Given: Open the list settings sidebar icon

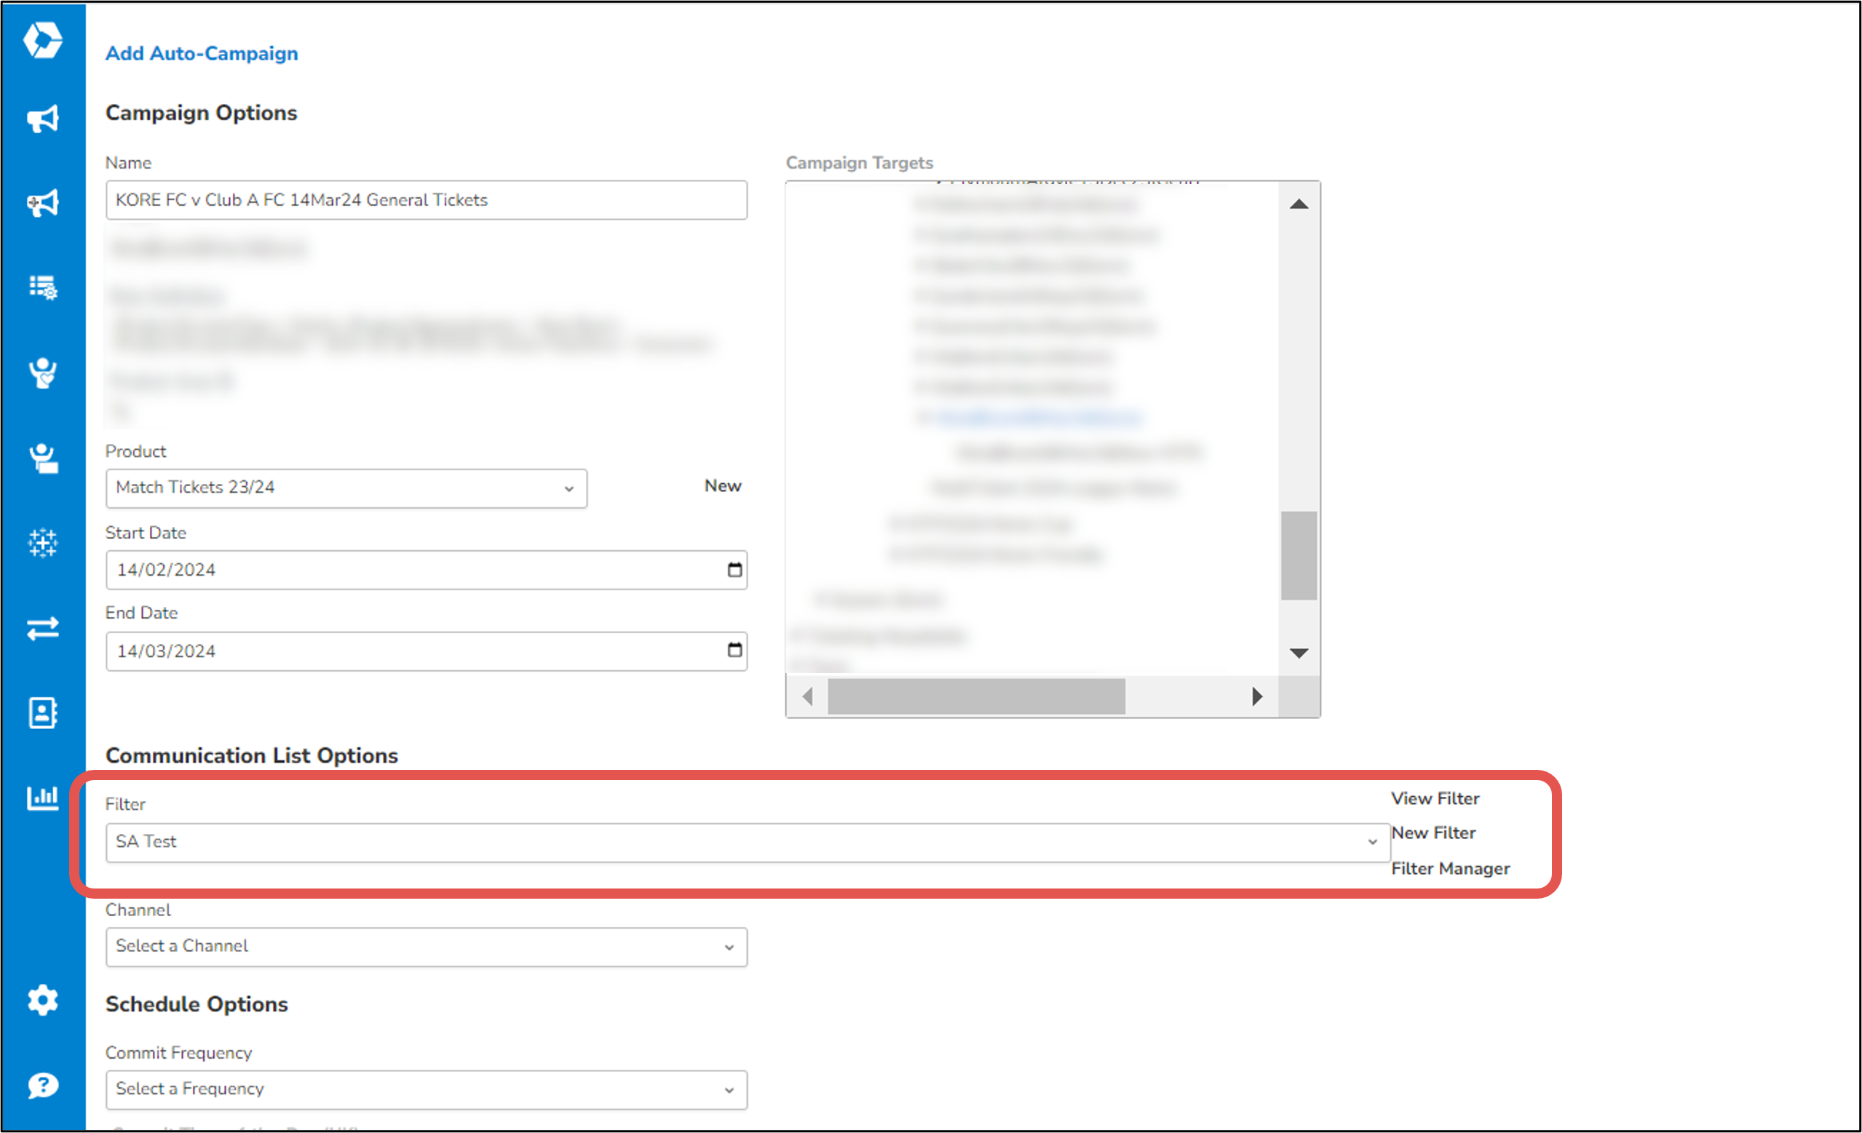Looking at the screenshot, I should click(x=42, y=287).
